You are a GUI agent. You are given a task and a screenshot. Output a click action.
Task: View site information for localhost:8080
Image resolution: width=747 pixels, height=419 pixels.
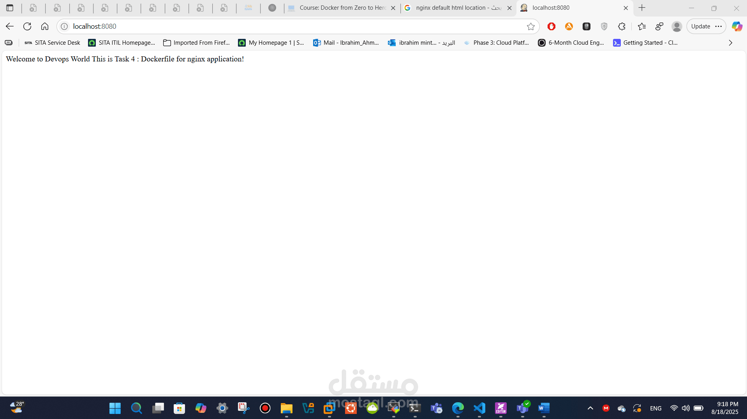click(64, 26)
